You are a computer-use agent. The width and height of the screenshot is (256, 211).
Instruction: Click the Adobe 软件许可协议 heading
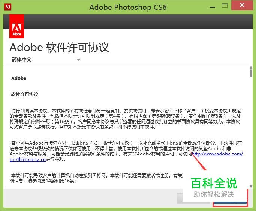(59, 48)
